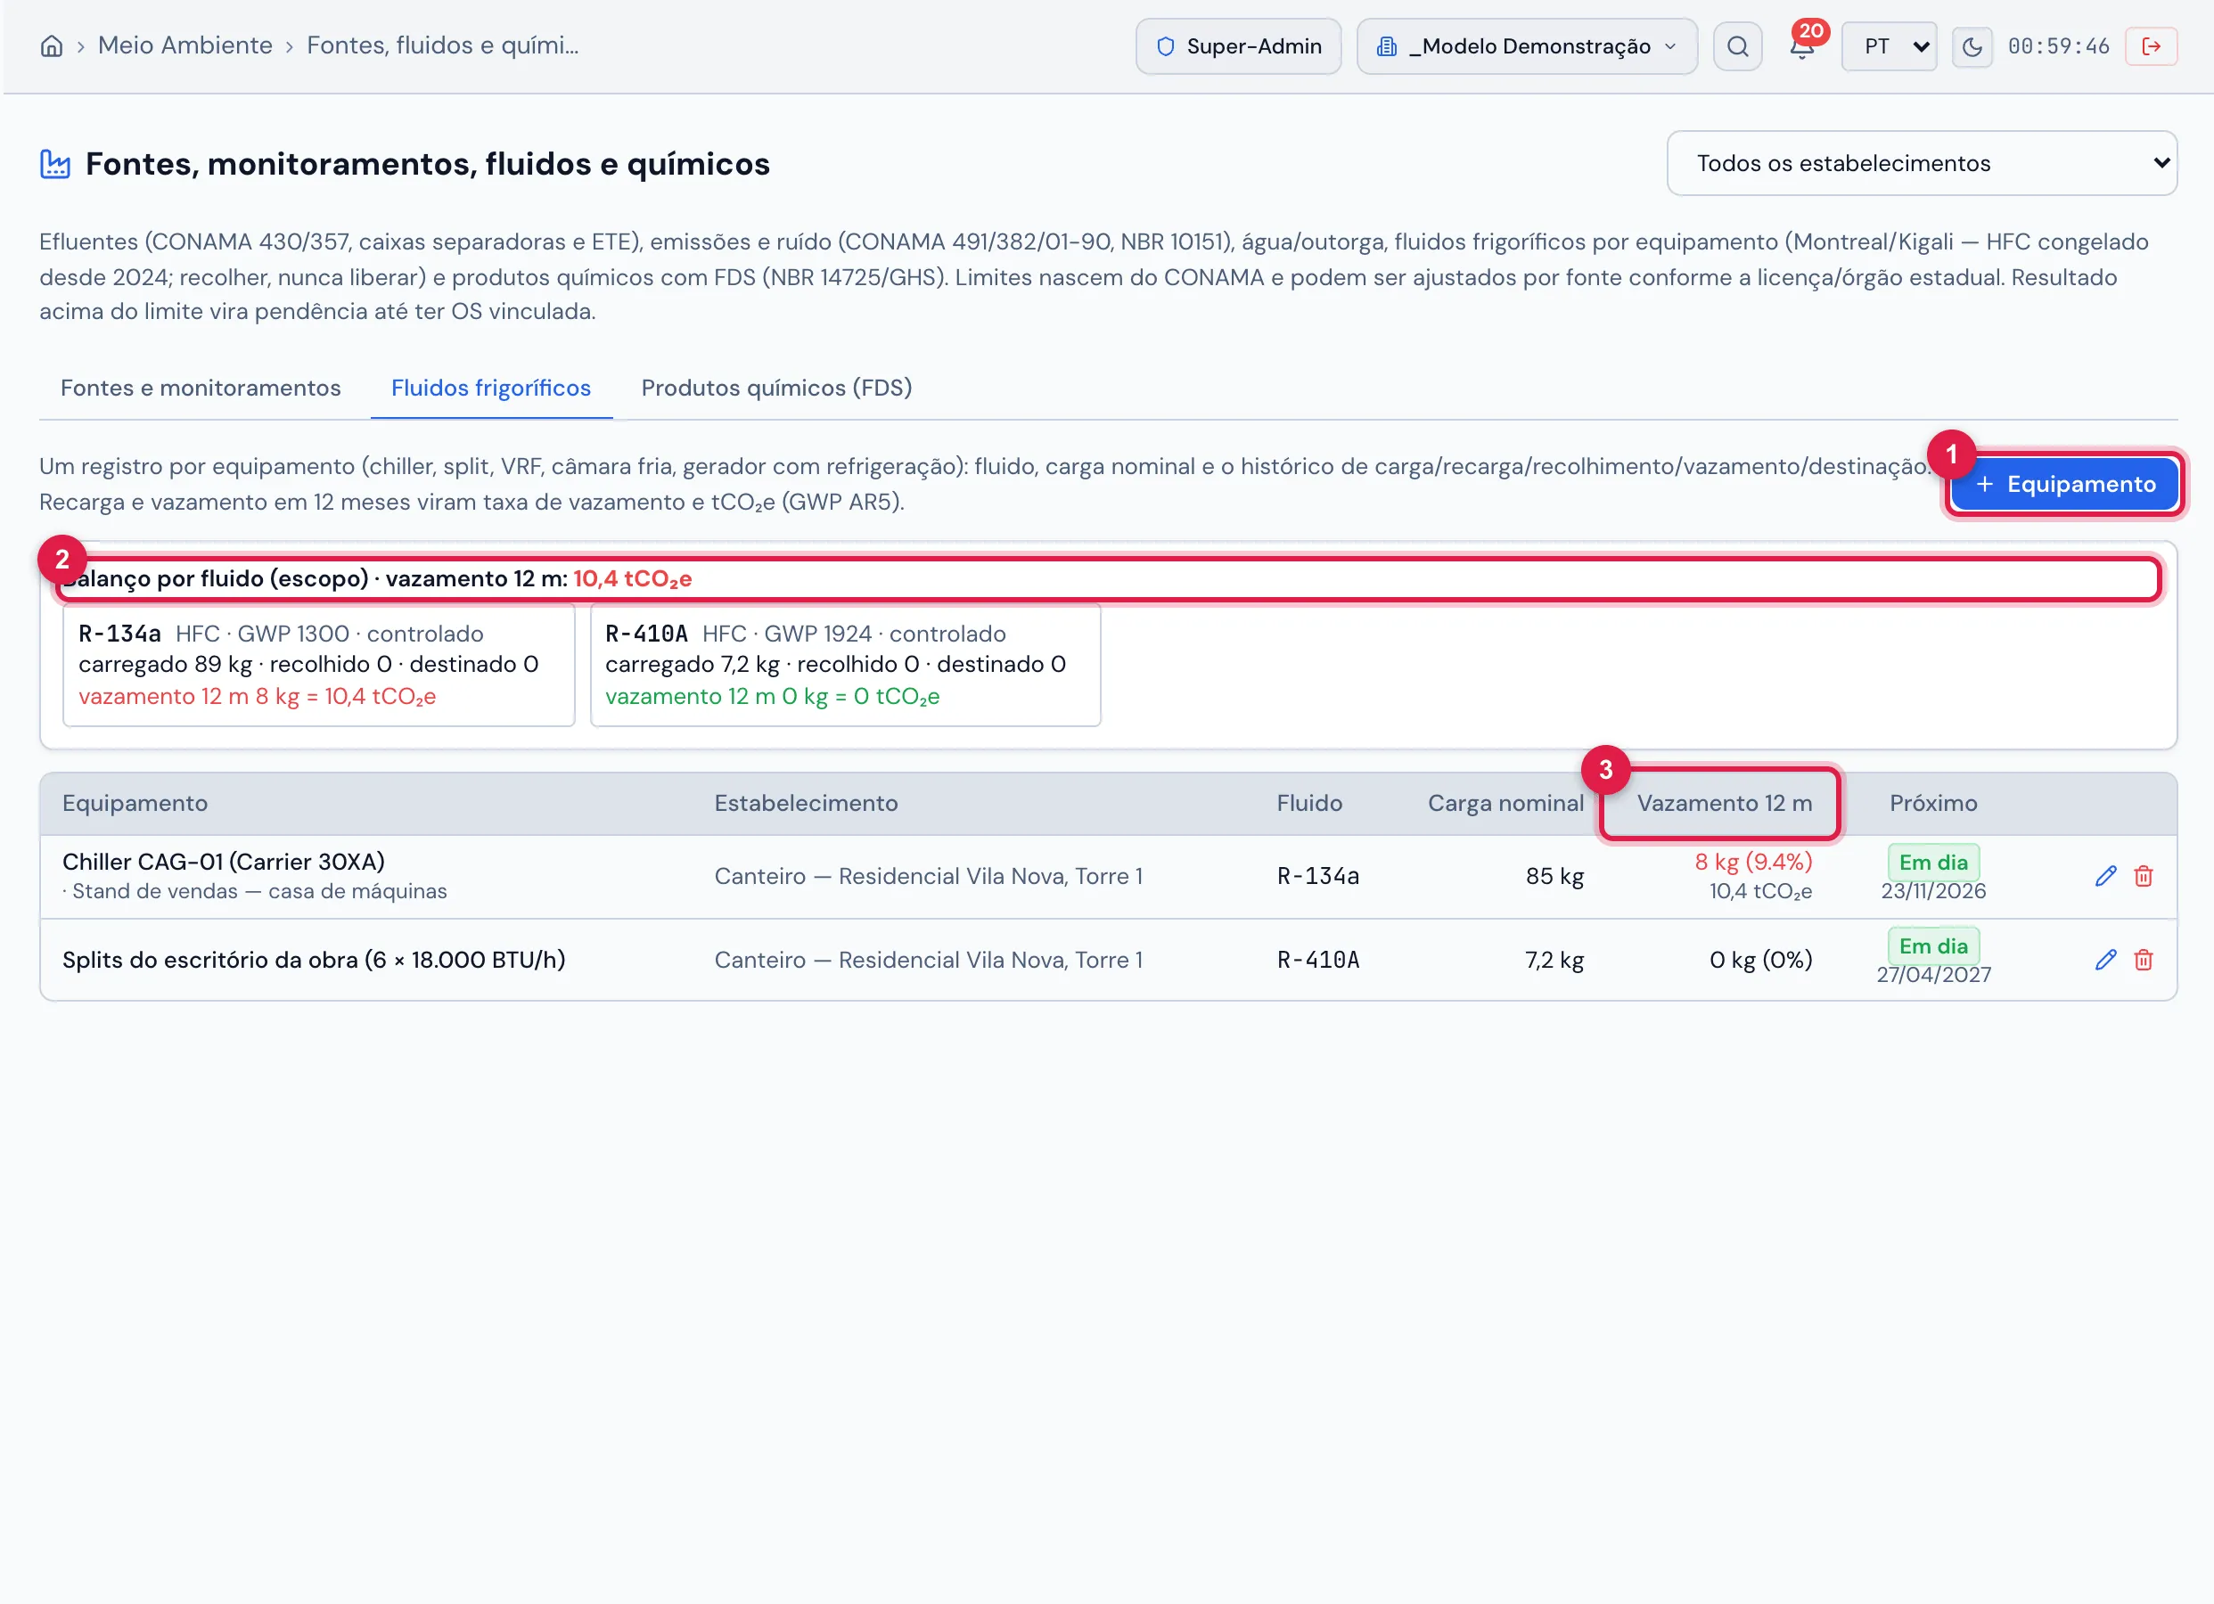This screenshot has height=1604, width=2214.
Task: Go to the home icon in the breadcrumb
Action: (52, 45)
